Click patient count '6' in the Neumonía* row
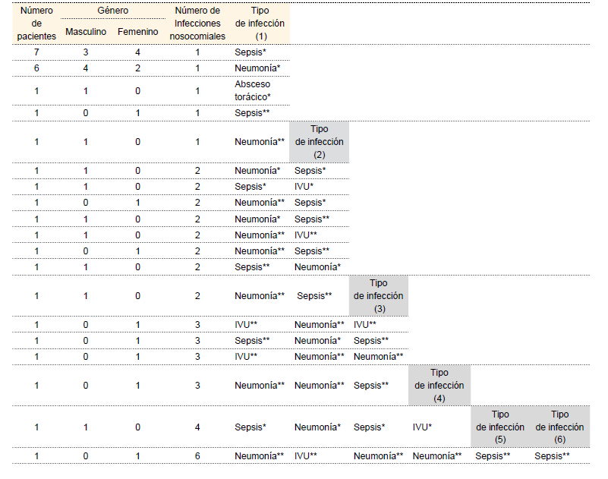 point(36,68)
